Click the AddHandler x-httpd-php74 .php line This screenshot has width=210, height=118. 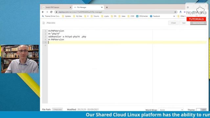coord(67,37)
